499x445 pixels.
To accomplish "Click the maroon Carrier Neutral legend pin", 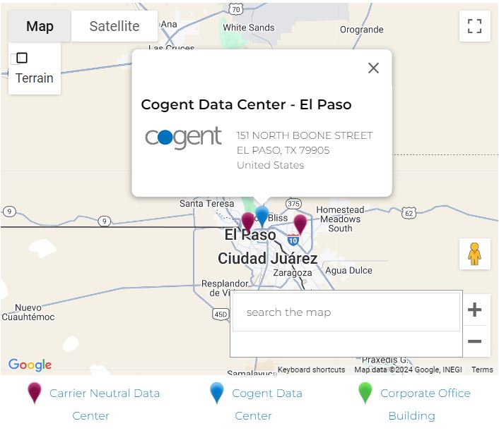I will point(35,393).
